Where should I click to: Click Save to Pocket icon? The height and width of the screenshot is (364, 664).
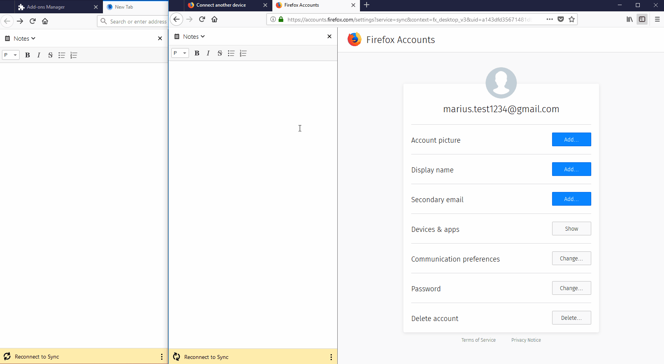tap(561, 19)
